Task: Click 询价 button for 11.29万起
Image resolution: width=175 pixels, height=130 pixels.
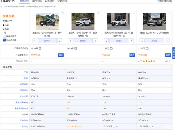Action: click(x=61, y=55)
